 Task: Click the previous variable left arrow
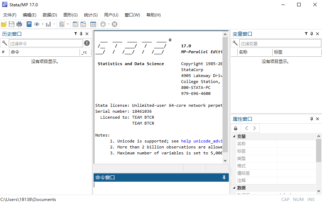click(x=247, y=128)
